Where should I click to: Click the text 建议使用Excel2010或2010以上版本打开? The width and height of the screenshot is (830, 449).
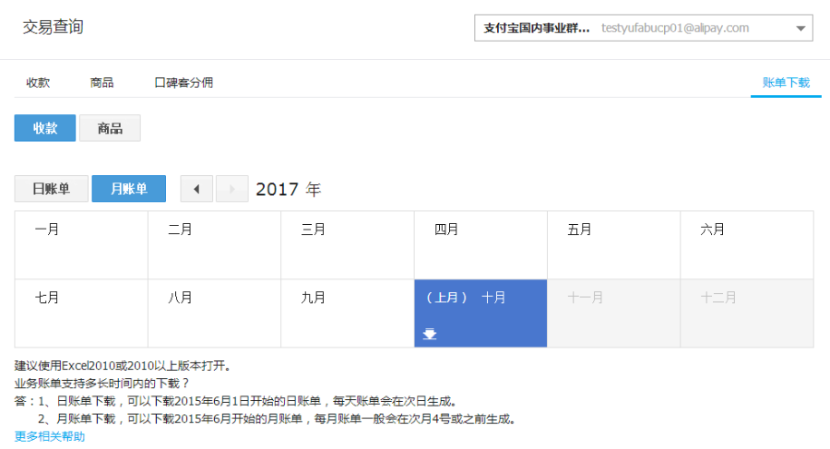point(123,366)
